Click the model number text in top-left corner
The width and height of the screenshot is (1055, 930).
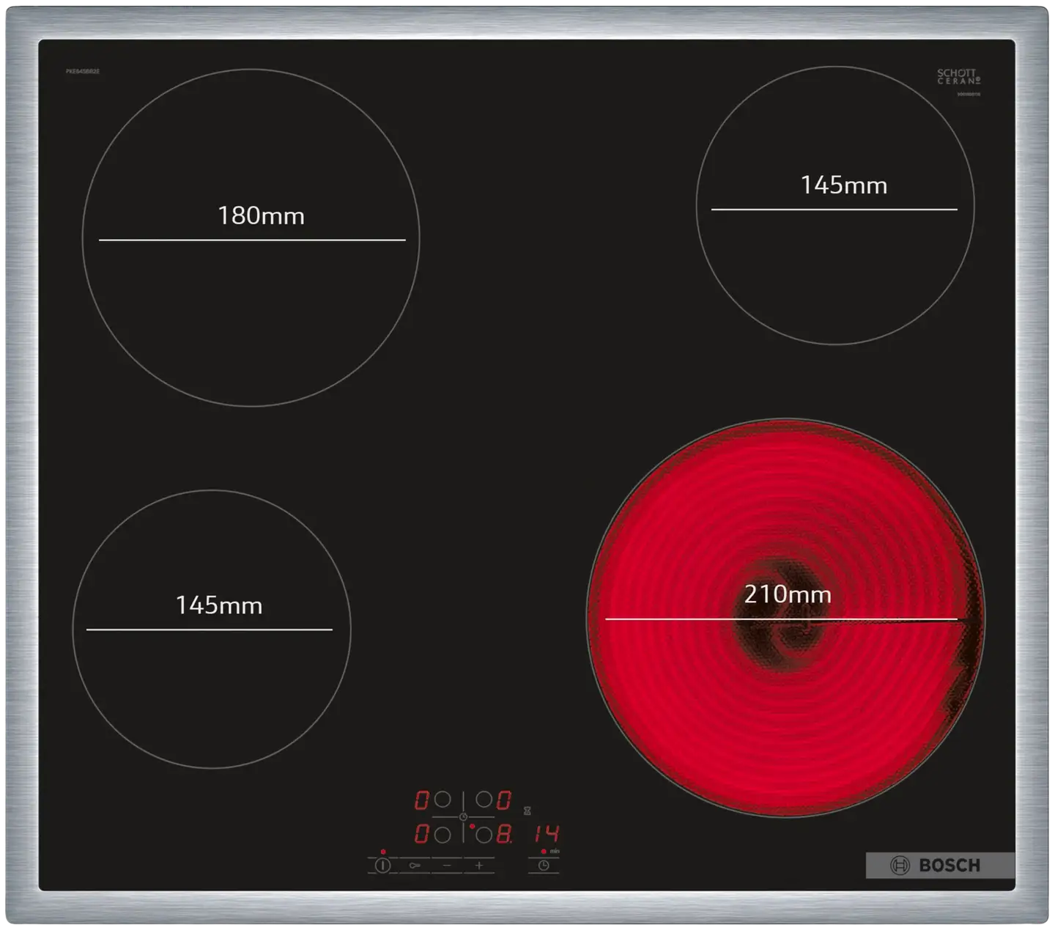83,72
